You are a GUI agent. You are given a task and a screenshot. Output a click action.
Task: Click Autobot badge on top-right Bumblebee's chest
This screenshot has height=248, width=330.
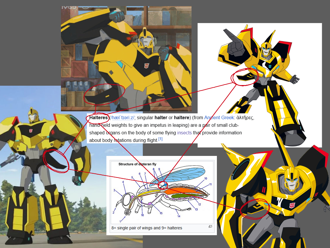270,66
